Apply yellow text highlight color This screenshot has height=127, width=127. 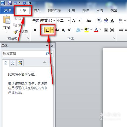pyautogui.click(x=87, y=30)
